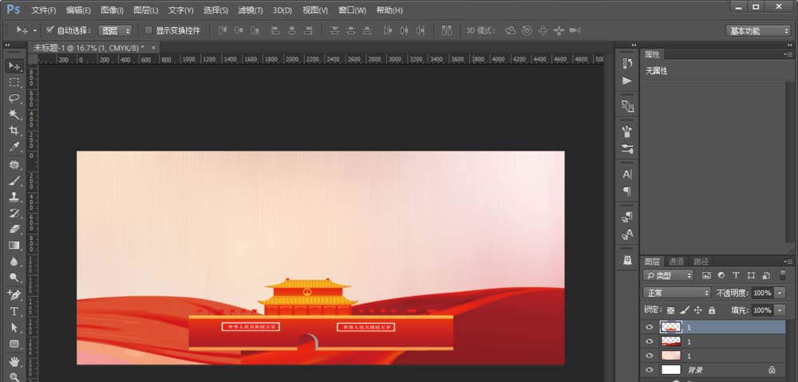Select the Blur tool

point(14,262)
